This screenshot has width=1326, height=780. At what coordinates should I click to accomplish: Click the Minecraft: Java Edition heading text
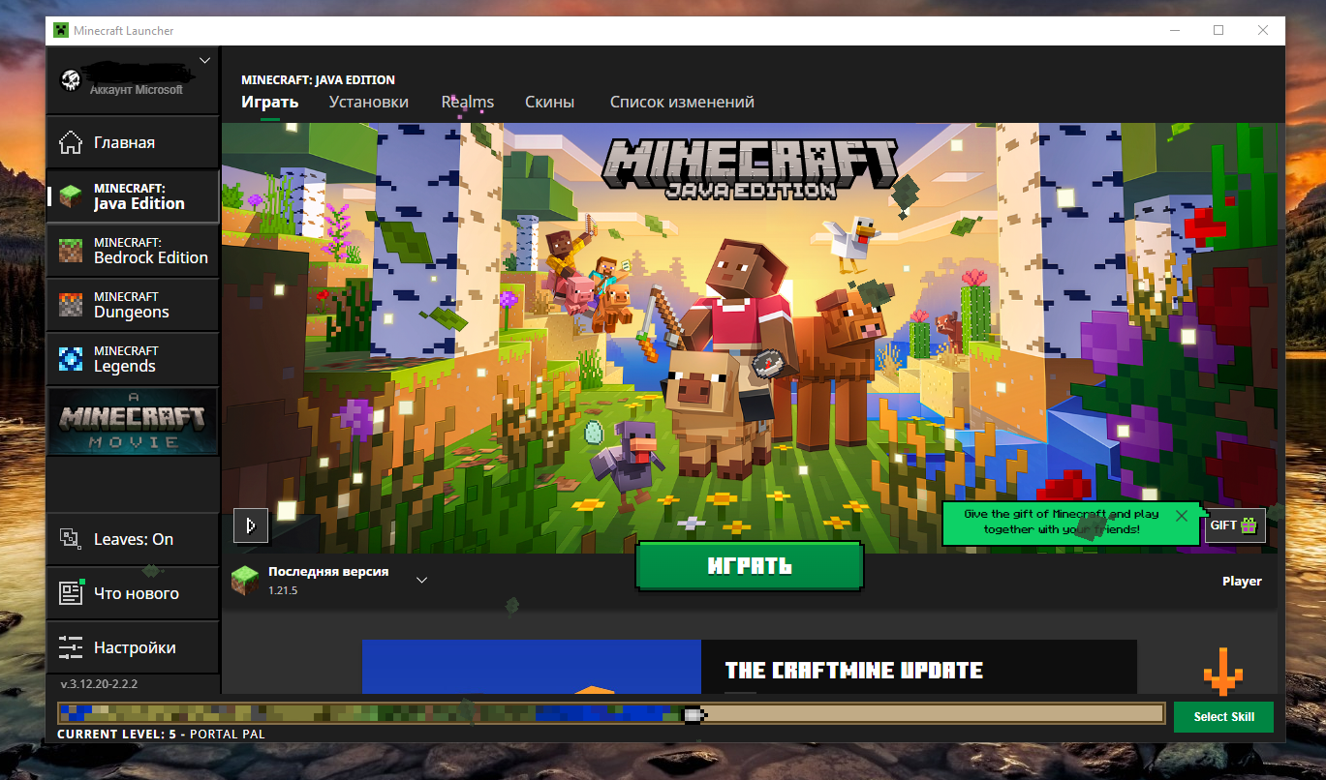tap(318, 79)
